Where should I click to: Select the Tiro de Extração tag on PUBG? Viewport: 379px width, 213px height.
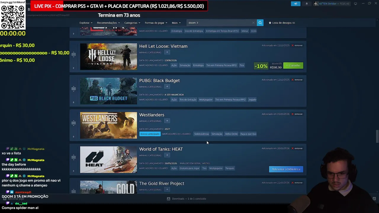tap(188, 100)
